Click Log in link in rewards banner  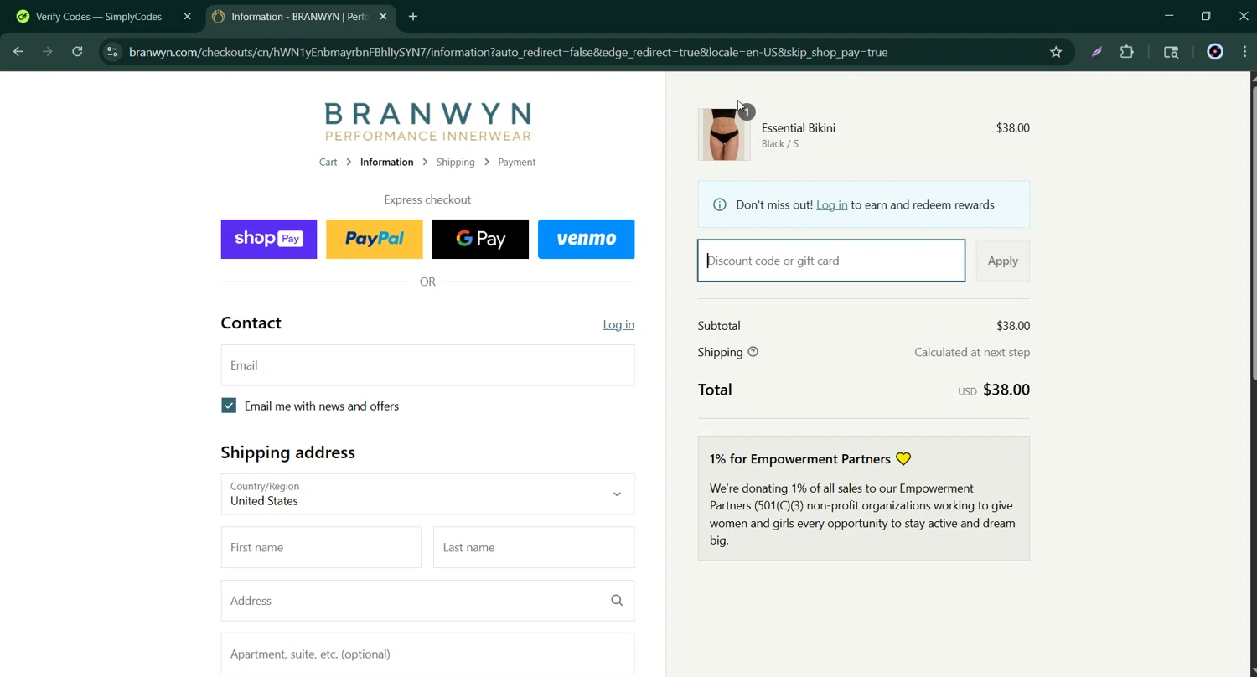coord(831,204)
